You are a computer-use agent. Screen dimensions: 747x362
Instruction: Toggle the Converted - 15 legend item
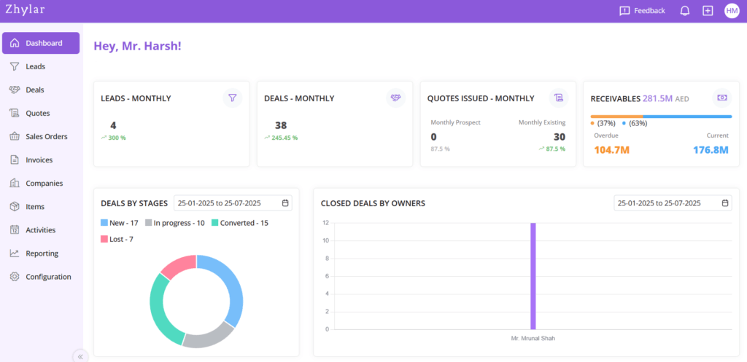coord(239,223)
